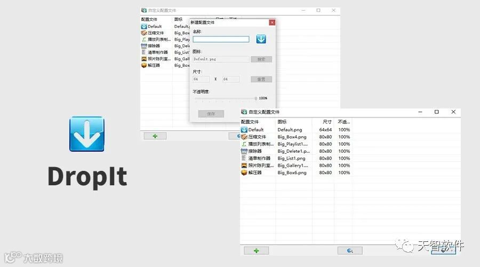This screenshot has height=267, width=480.
Task: Click the 'Default.png' cell in front window
Action: click(x=290, y=130)
